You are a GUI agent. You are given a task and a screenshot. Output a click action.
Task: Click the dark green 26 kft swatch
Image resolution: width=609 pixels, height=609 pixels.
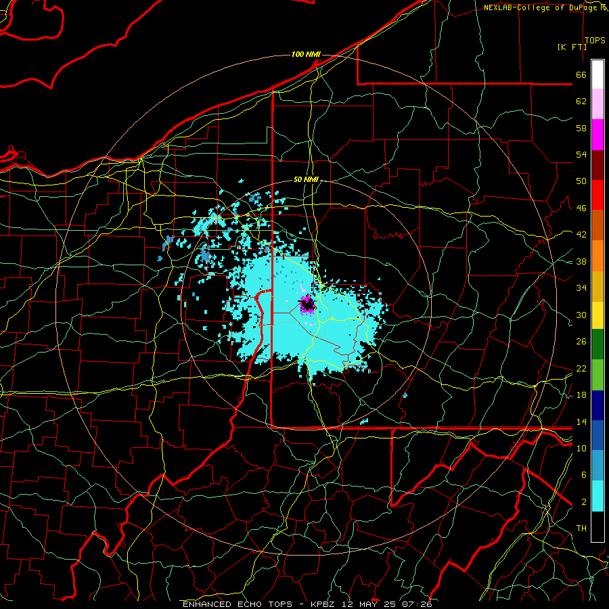[x=597, y=344]
